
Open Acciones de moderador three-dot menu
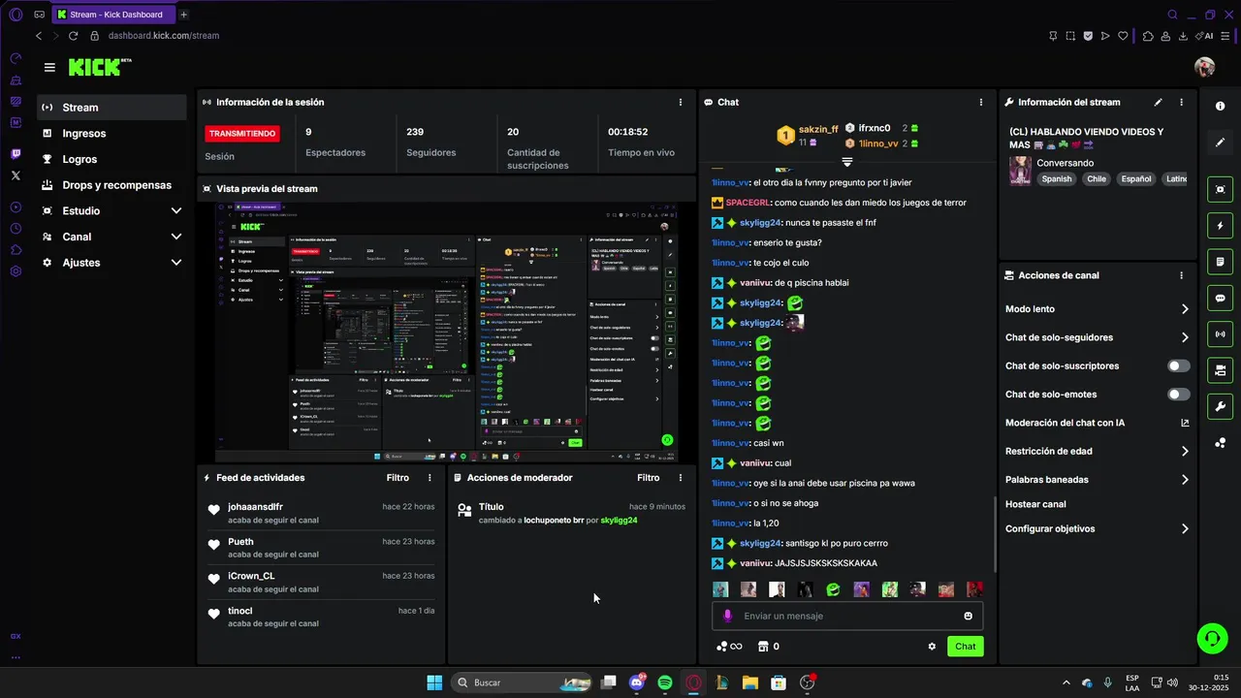click(x=681, y=478)
